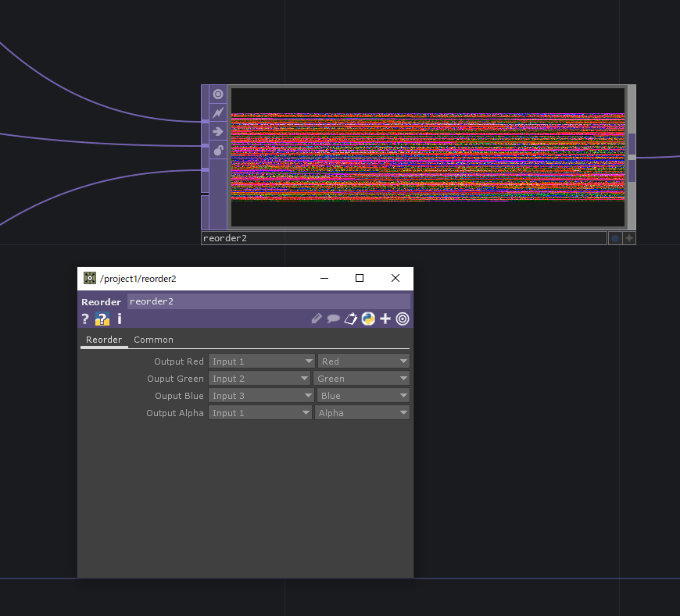The height and width of the screenshot is (616, 680).
Task: Open the Blue channel dropdown
Action: coord(363,396)
